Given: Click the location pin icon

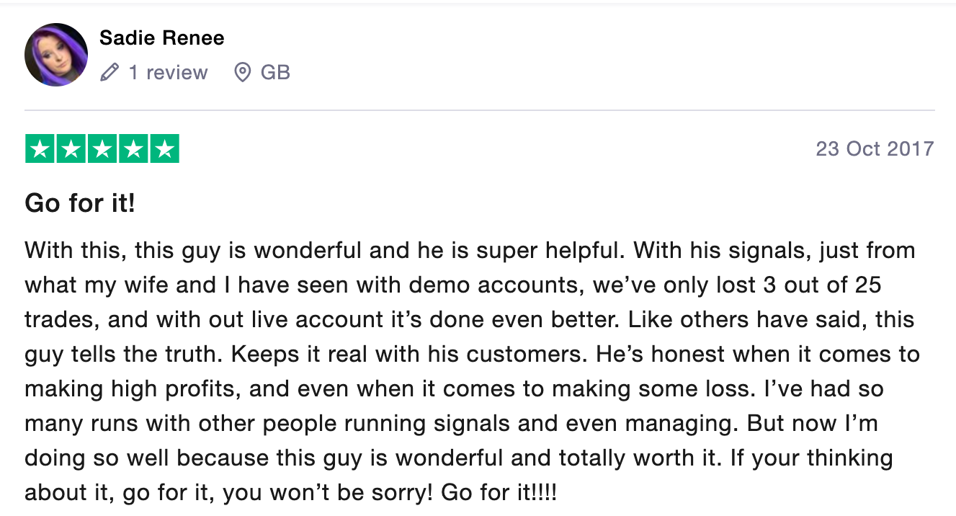Looking at the screenshot, I should click(x=243, y=73).
